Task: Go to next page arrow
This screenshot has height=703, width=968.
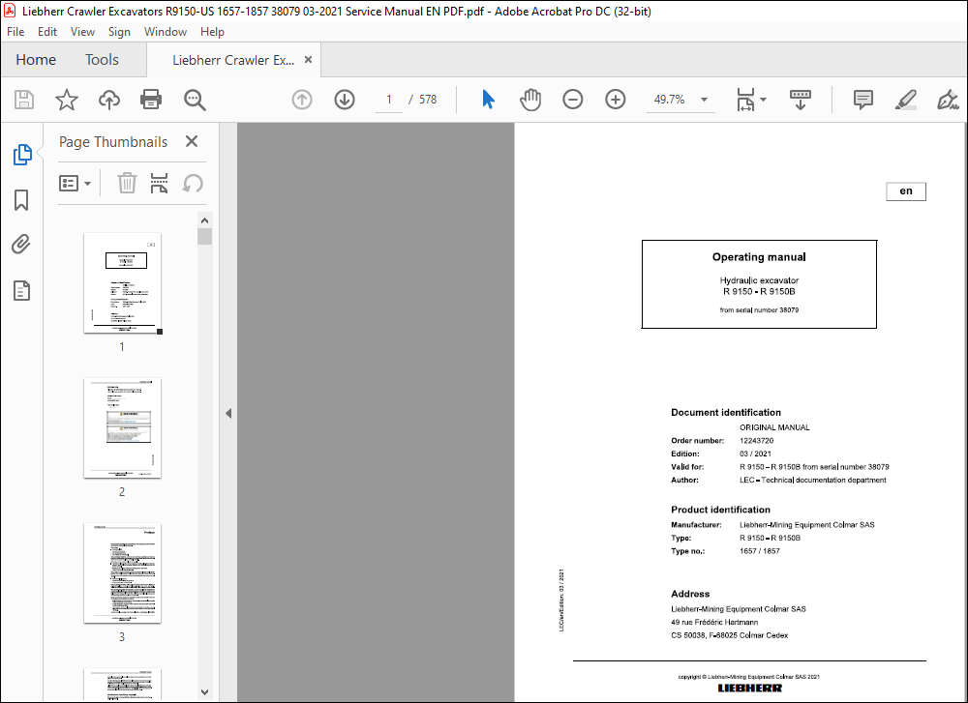Action: tap(345, 100)
